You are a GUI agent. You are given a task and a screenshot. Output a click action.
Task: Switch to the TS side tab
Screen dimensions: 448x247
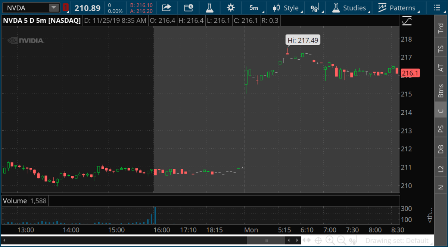pyautogui.click(x=441, y=49)
